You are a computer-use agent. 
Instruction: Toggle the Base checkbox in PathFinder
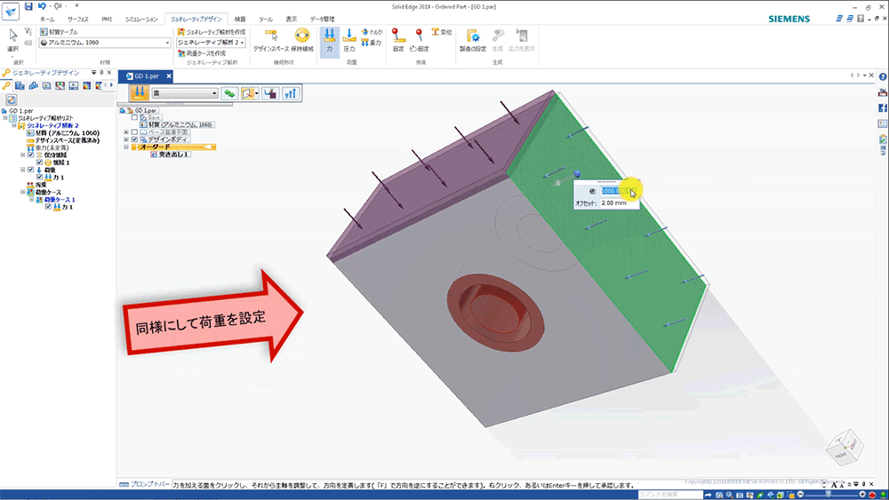pos(134,117)
